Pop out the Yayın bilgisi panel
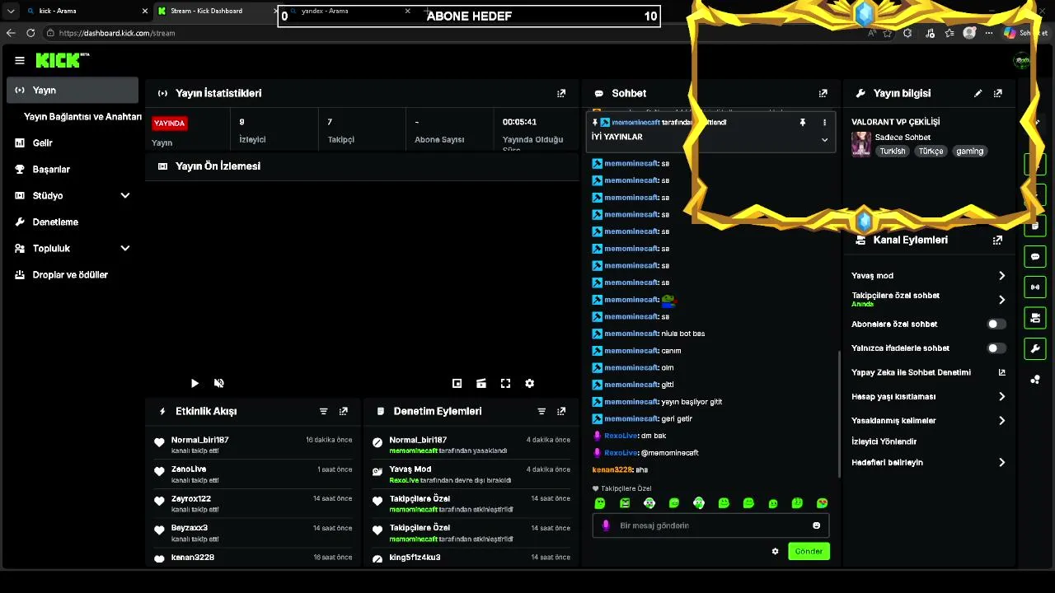This screenshot has height=593, width=1055. click(998, 93)
